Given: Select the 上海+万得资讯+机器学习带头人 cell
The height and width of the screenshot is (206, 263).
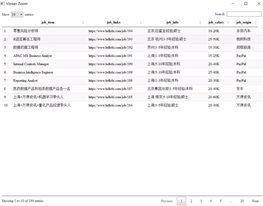Looking at the screenshot, I should [38, 97].
